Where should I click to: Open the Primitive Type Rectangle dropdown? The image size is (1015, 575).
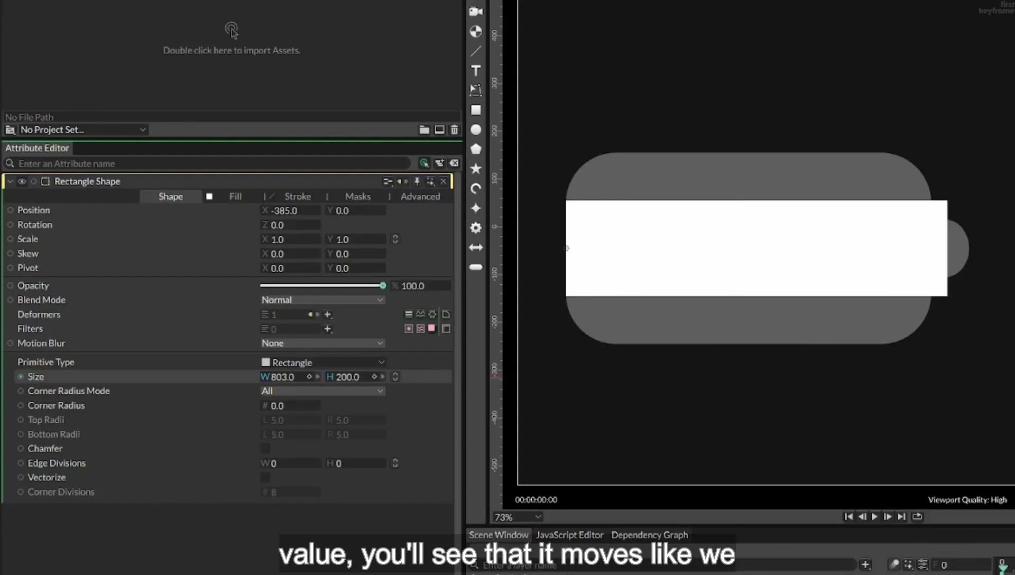point(322,363)
